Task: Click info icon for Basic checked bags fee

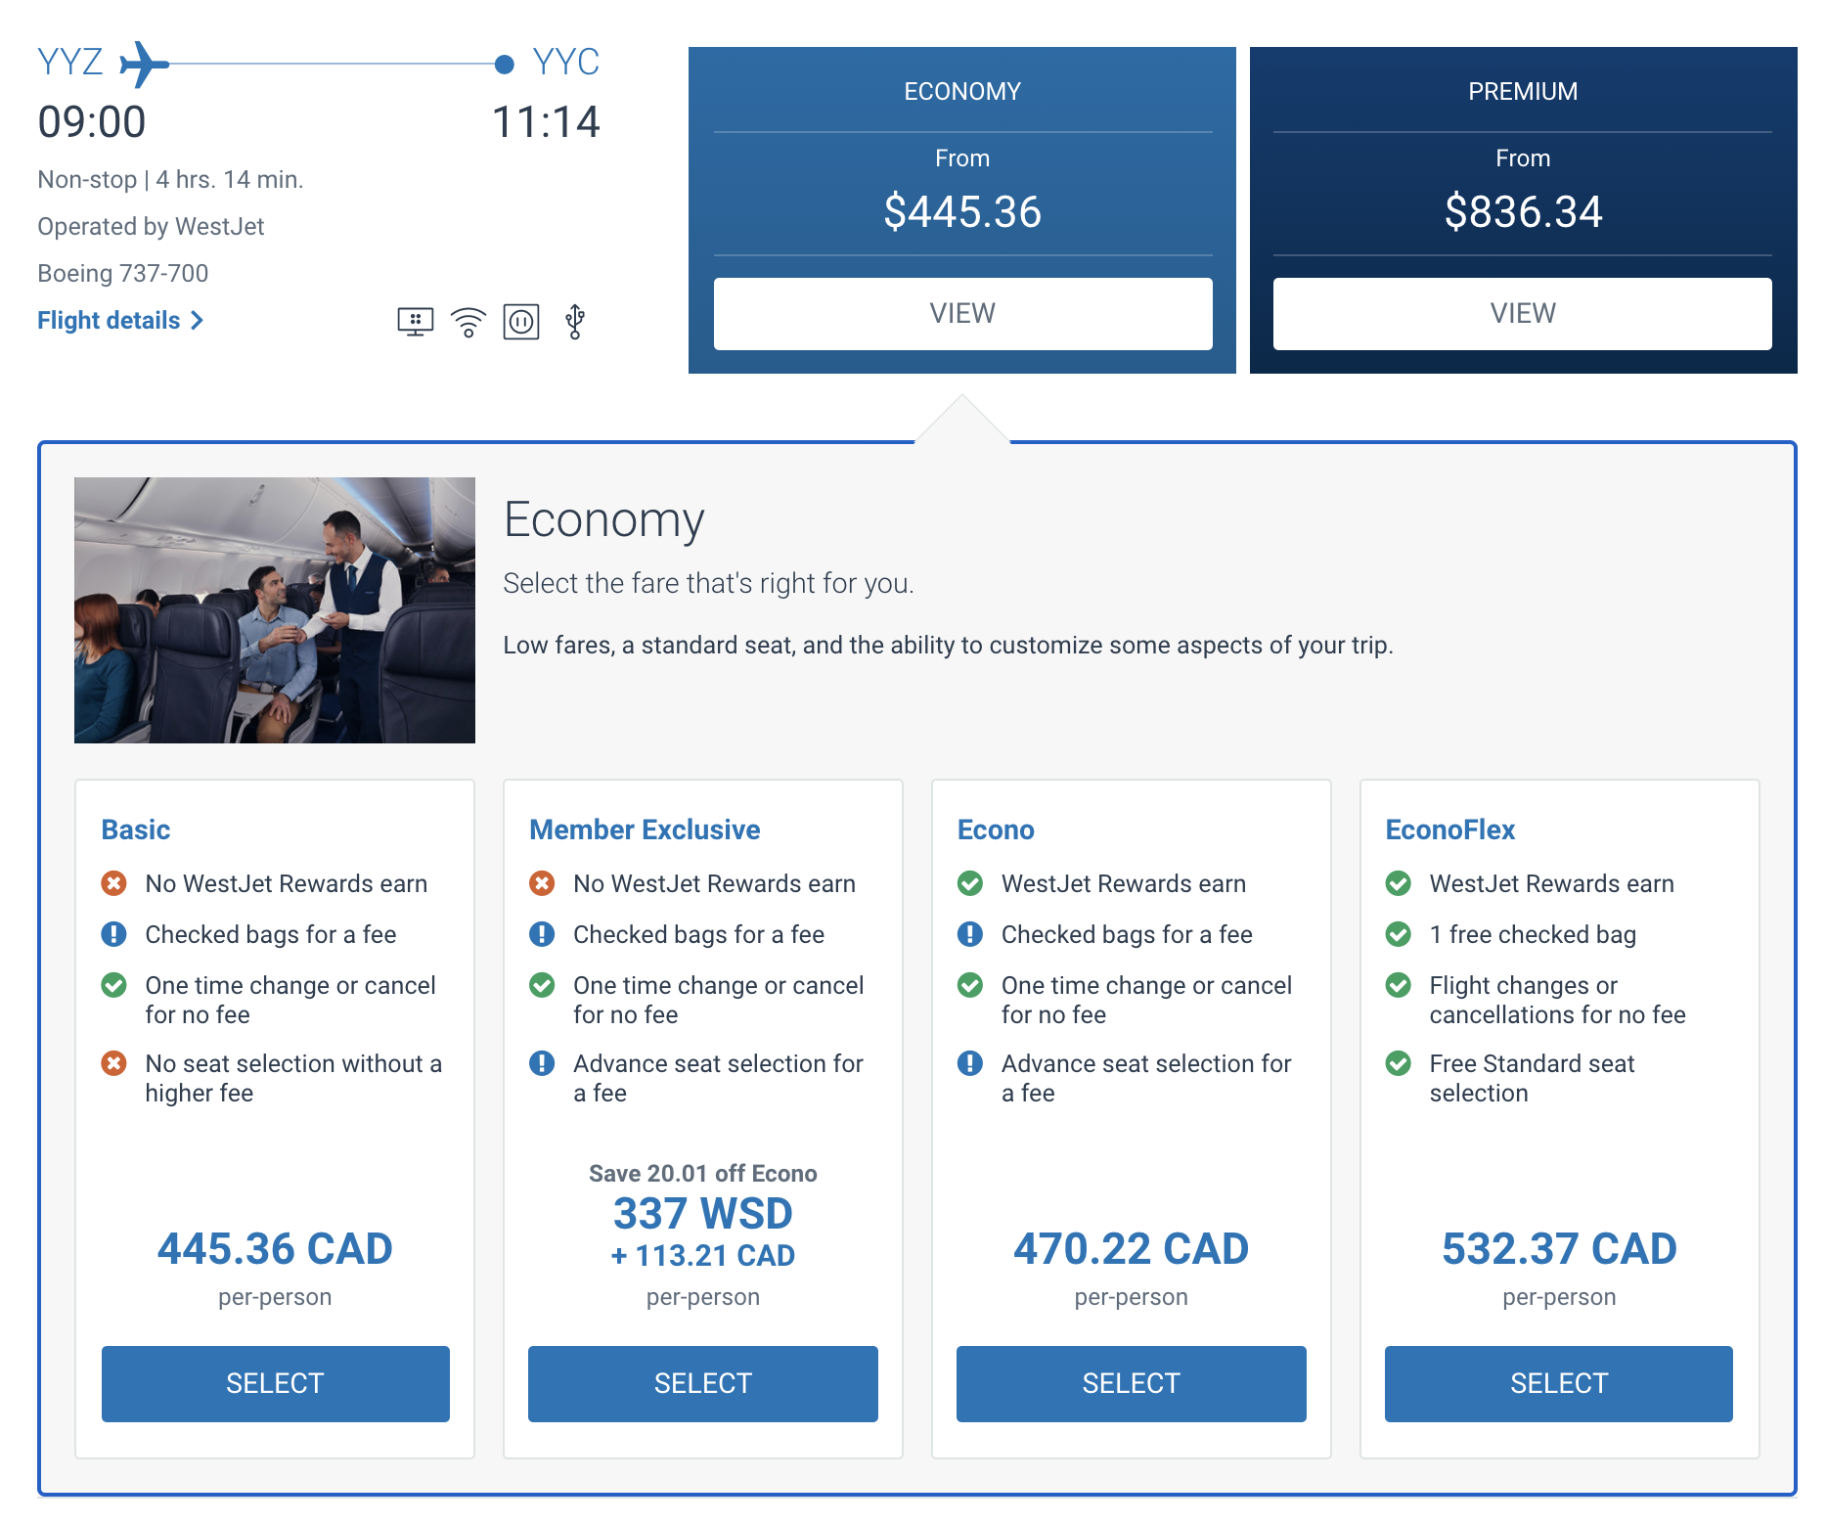Action: tap(114, 934)
